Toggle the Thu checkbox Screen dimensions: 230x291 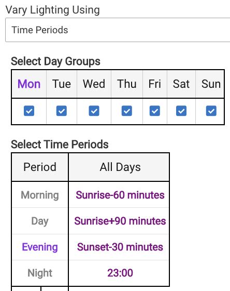[127, 111]
